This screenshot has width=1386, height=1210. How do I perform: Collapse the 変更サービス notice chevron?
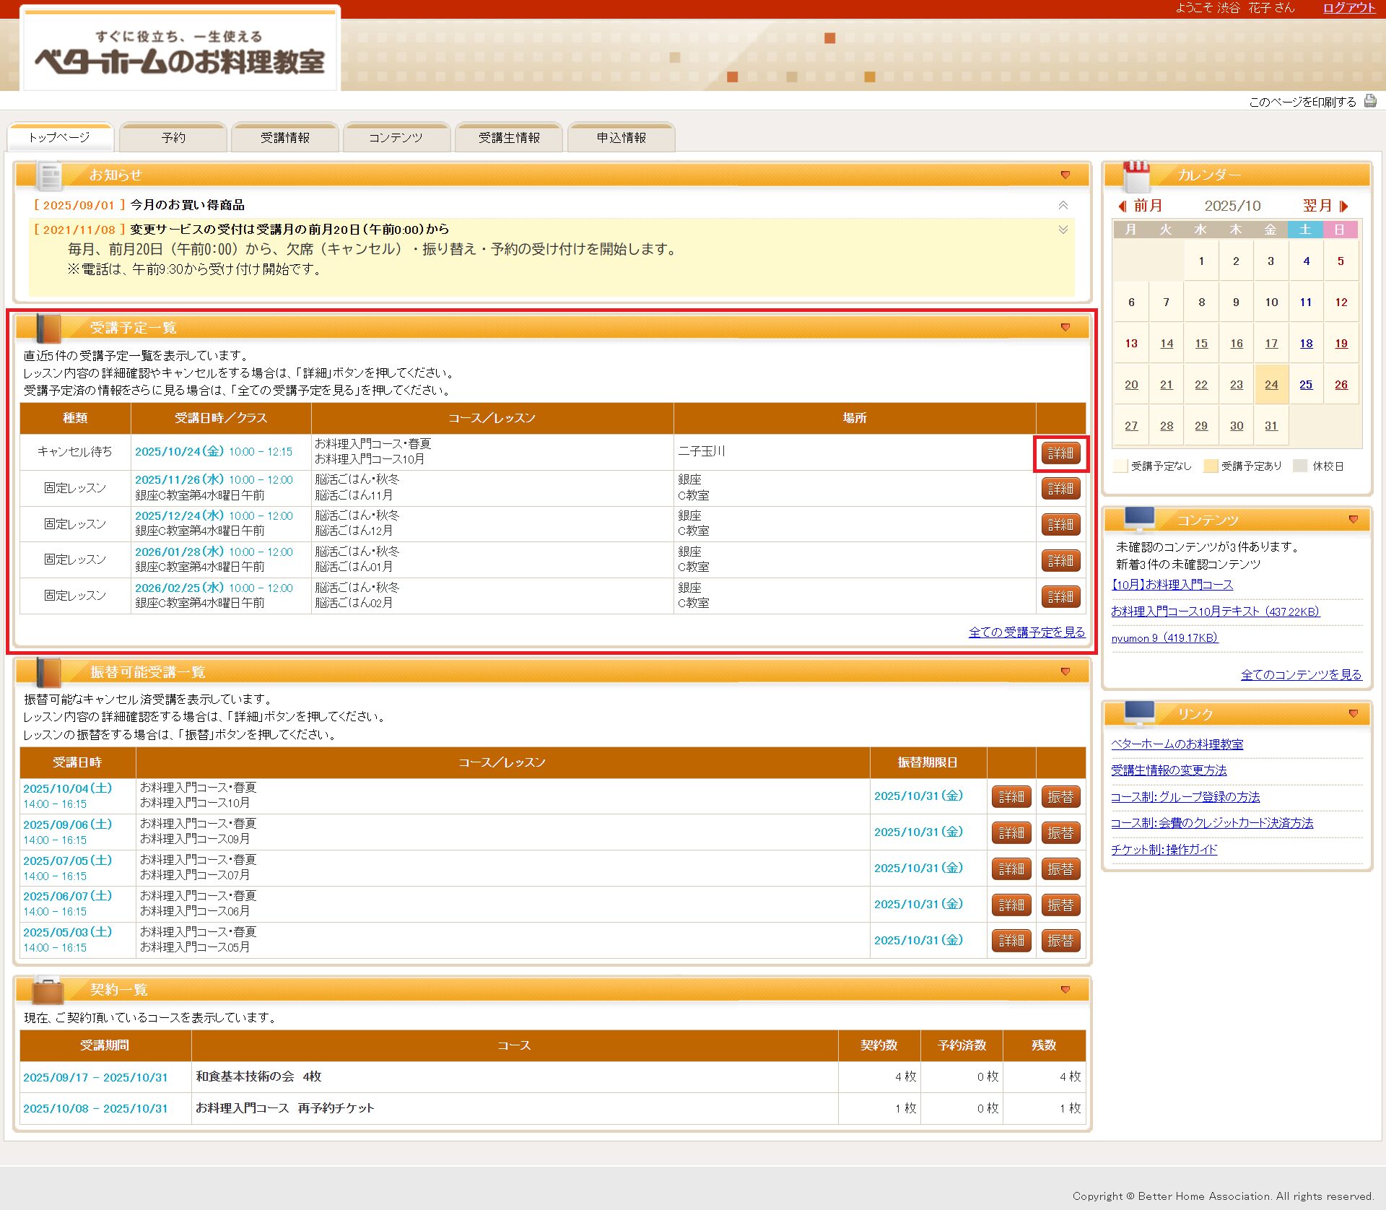[x=1063, y=230]
